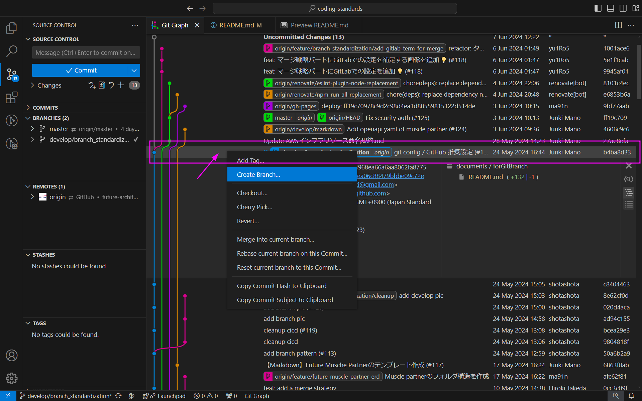The image size is (642, 401).
Task: Click the code review icon in commit details
Action: pyautogui.click(x=629, y=179)
